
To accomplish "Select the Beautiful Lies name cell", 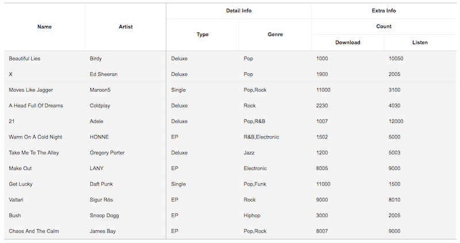I will [x=25, y=59].
